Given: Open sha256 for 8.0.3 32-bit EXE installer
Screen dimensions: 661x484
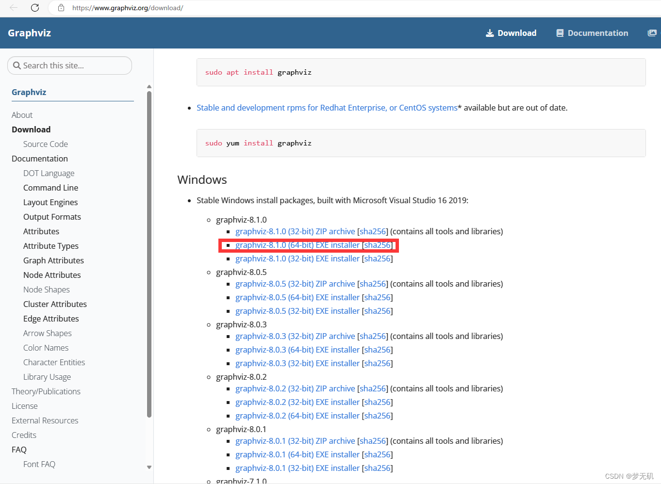Looking at the screenshot, I should 378,363.
